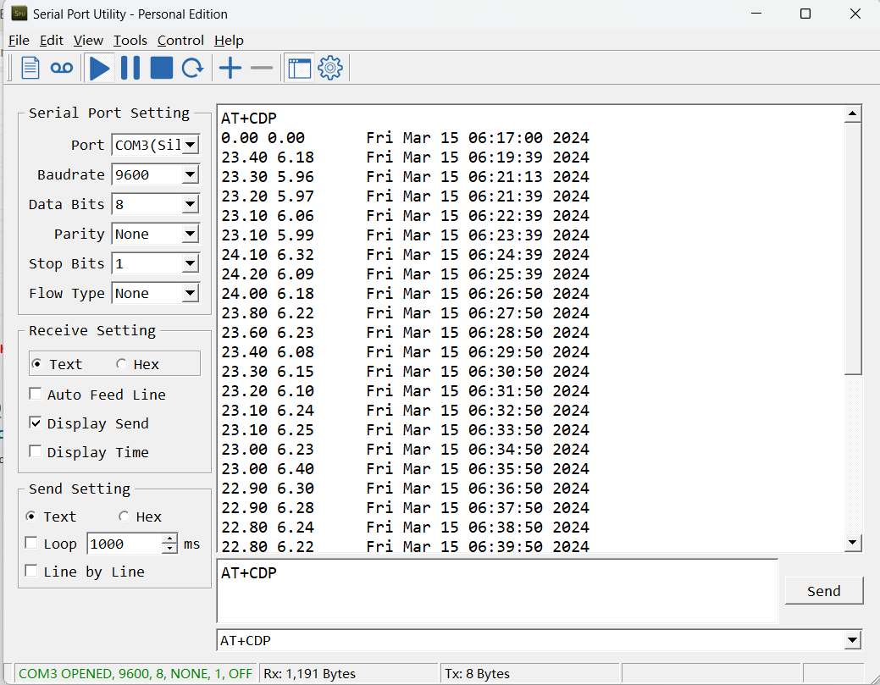Expand the Stop Bits dropdown
880x685 pixels.
point(191,263)
